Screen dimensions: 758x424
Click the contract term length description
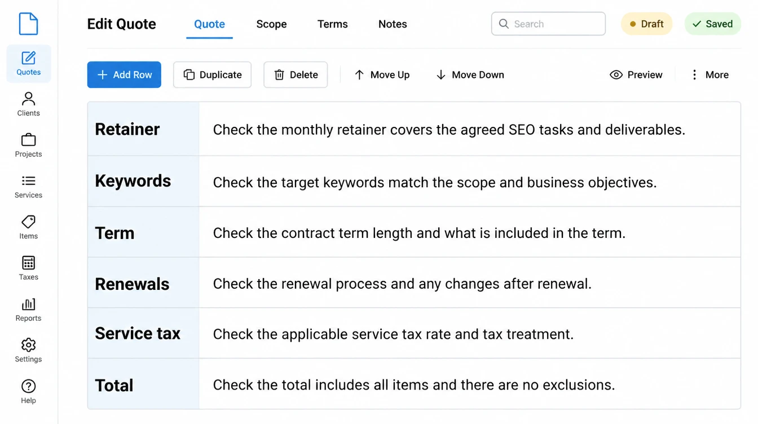pos(419,233)
